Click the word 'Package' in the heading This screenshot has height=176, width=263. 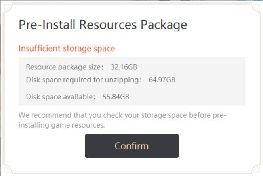(164, 25)
